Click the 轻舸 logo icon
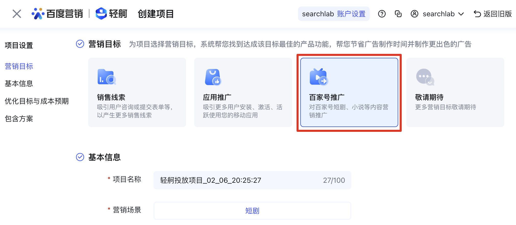This screenshot has height=225, width=516. coord(101,13)
